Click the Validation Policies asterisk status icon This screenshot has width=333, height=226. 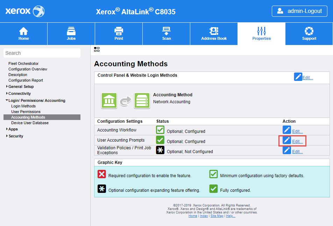pyautogui.click(x=160, y=150)
